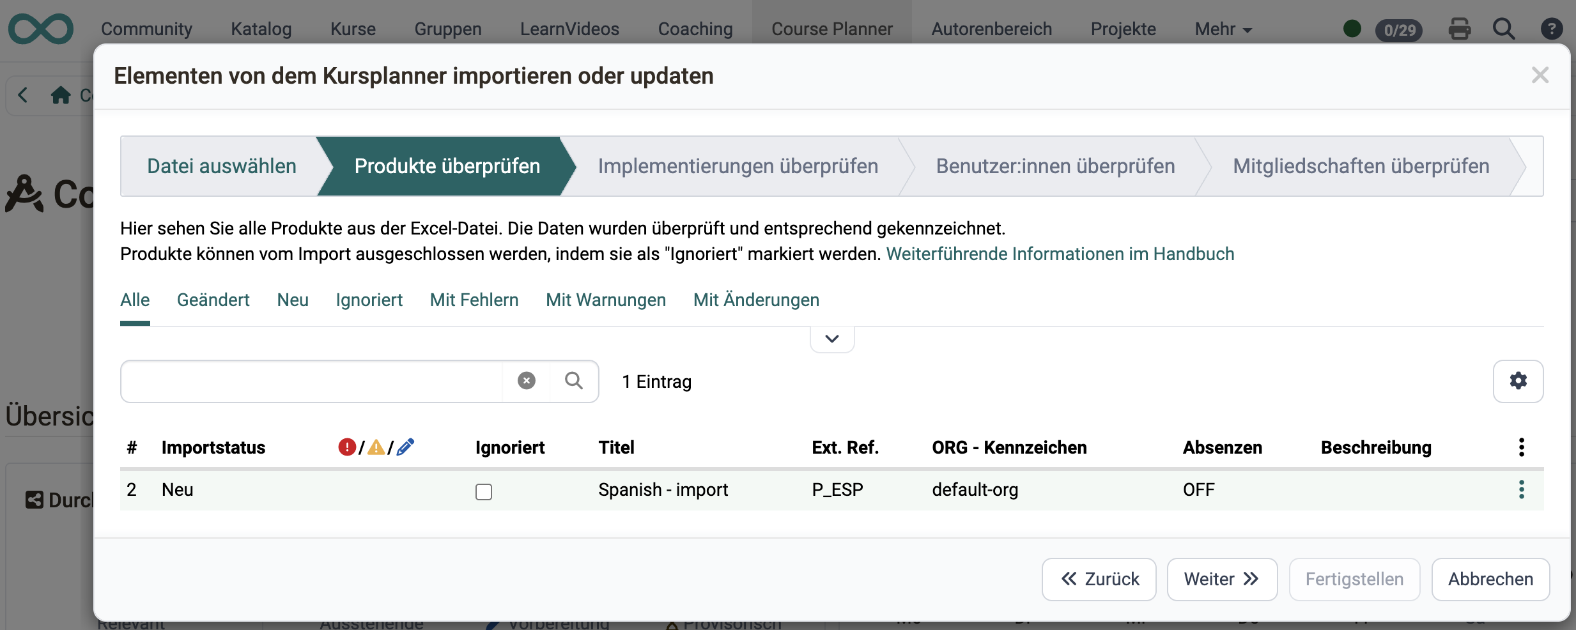Open the 0/29 counter badge
Viewport: 1576px width, 630px height.
pyautogui.click(x=1399, y=30)
